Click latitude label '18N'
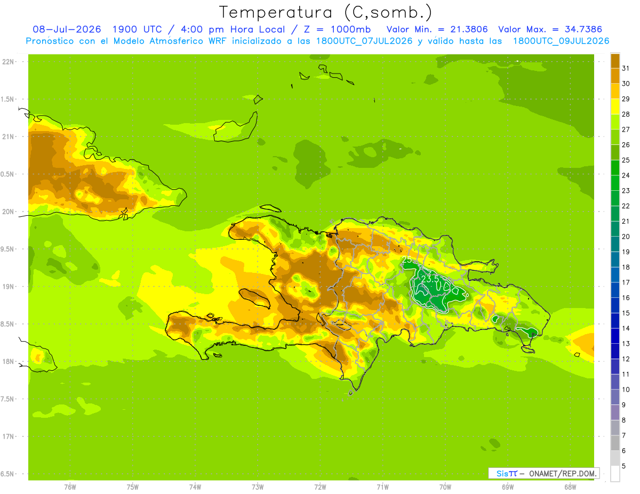The width and height of the screenshot is (640, 494). pos(8,361)
